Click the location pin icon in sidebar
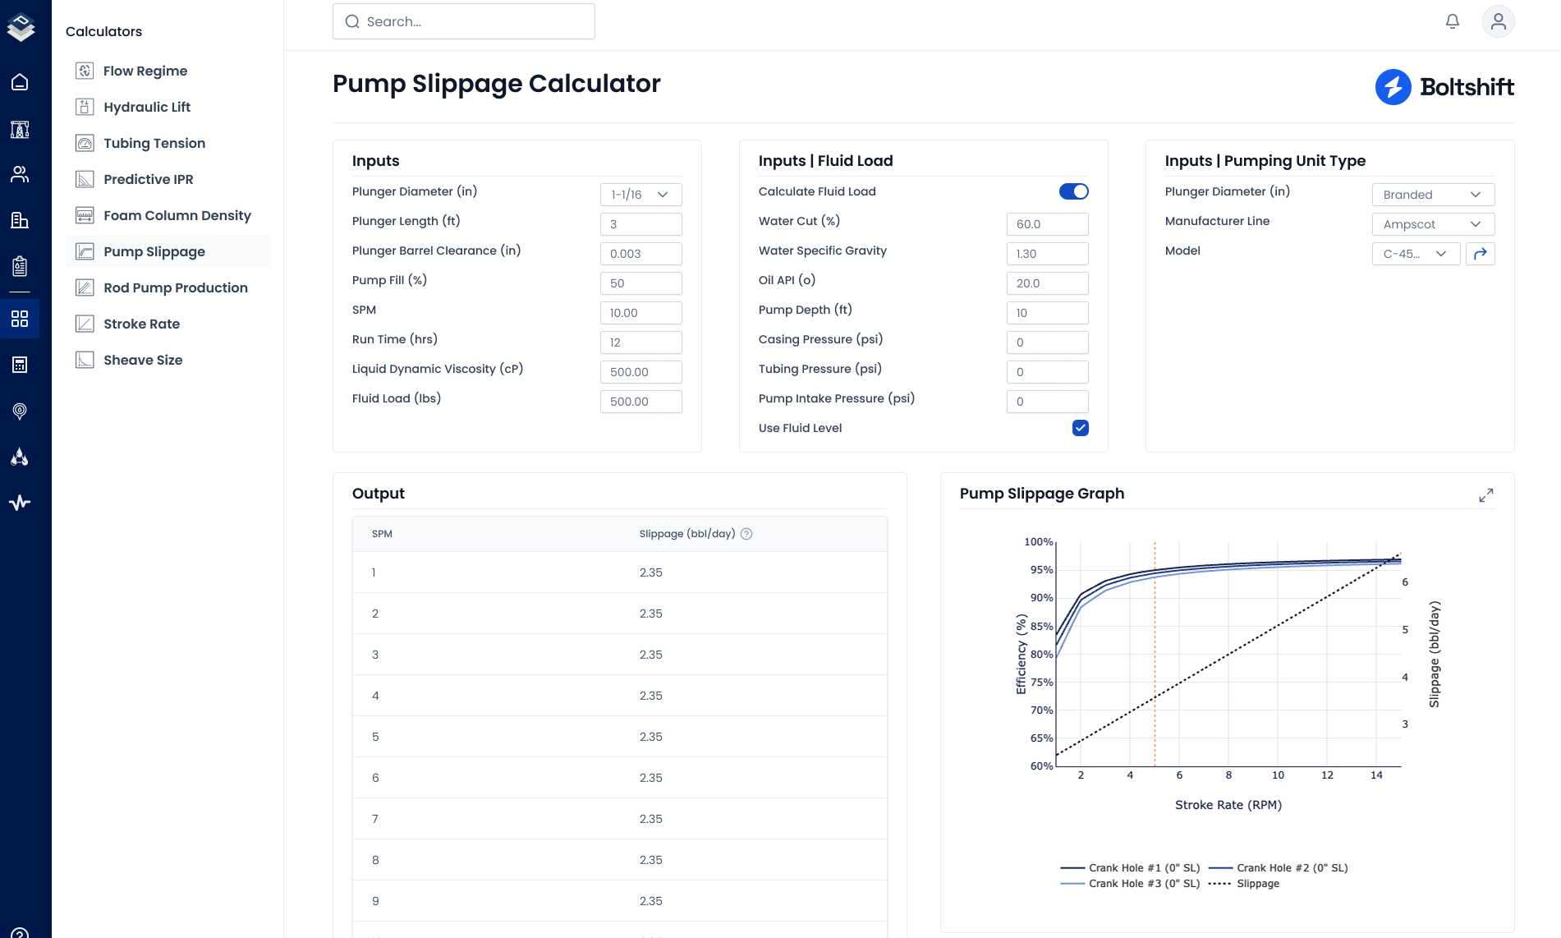Screen dimensions: 1561x938 tap(21, 412)
